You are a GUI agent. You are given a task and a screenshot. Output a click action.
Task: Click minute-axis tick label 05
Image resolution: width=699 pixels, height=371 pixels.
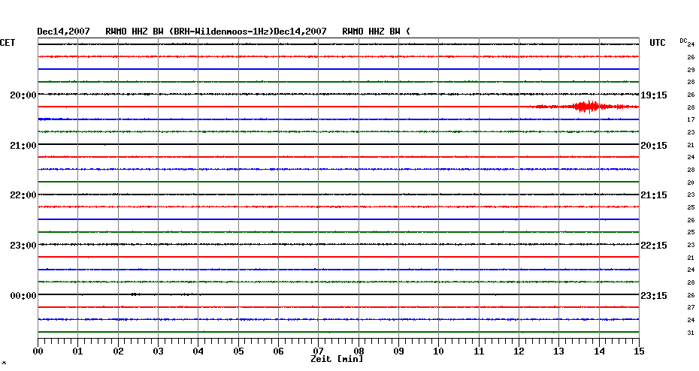[x=238, y=351]
